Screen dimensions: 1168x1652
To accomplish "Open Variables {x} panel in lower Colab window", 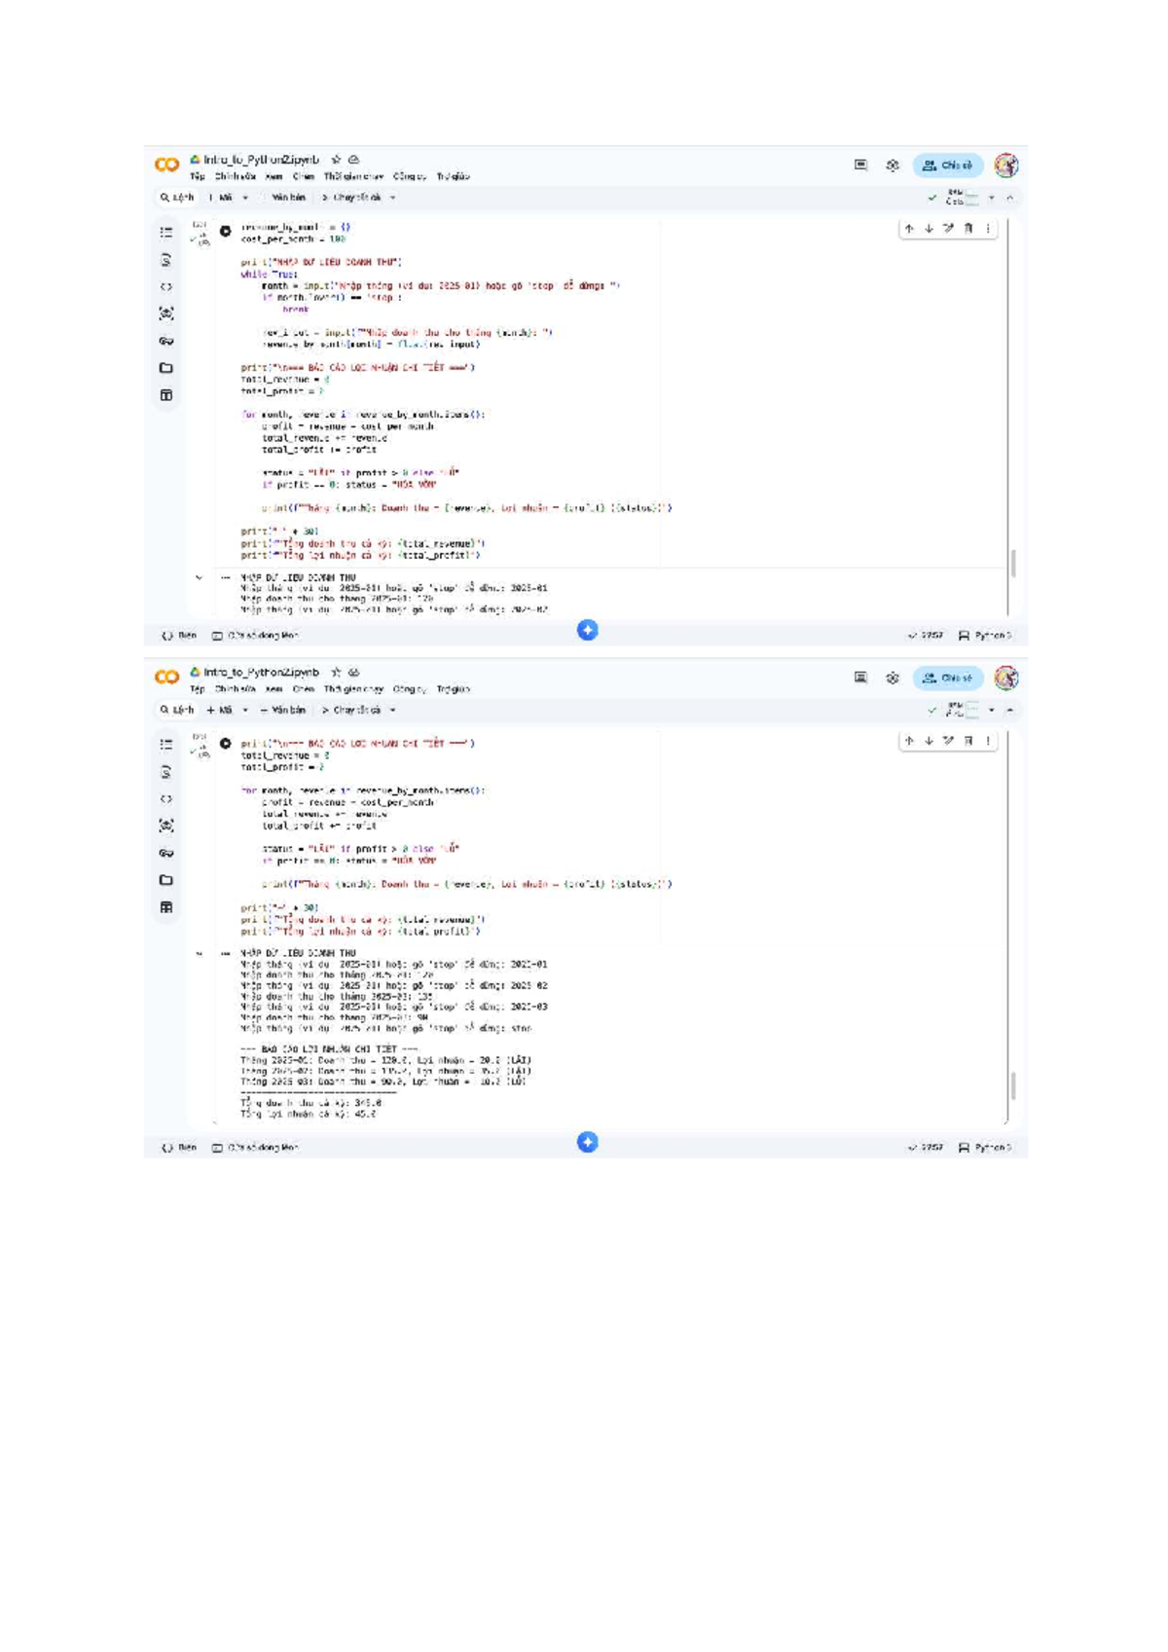I will pos(166,826).
